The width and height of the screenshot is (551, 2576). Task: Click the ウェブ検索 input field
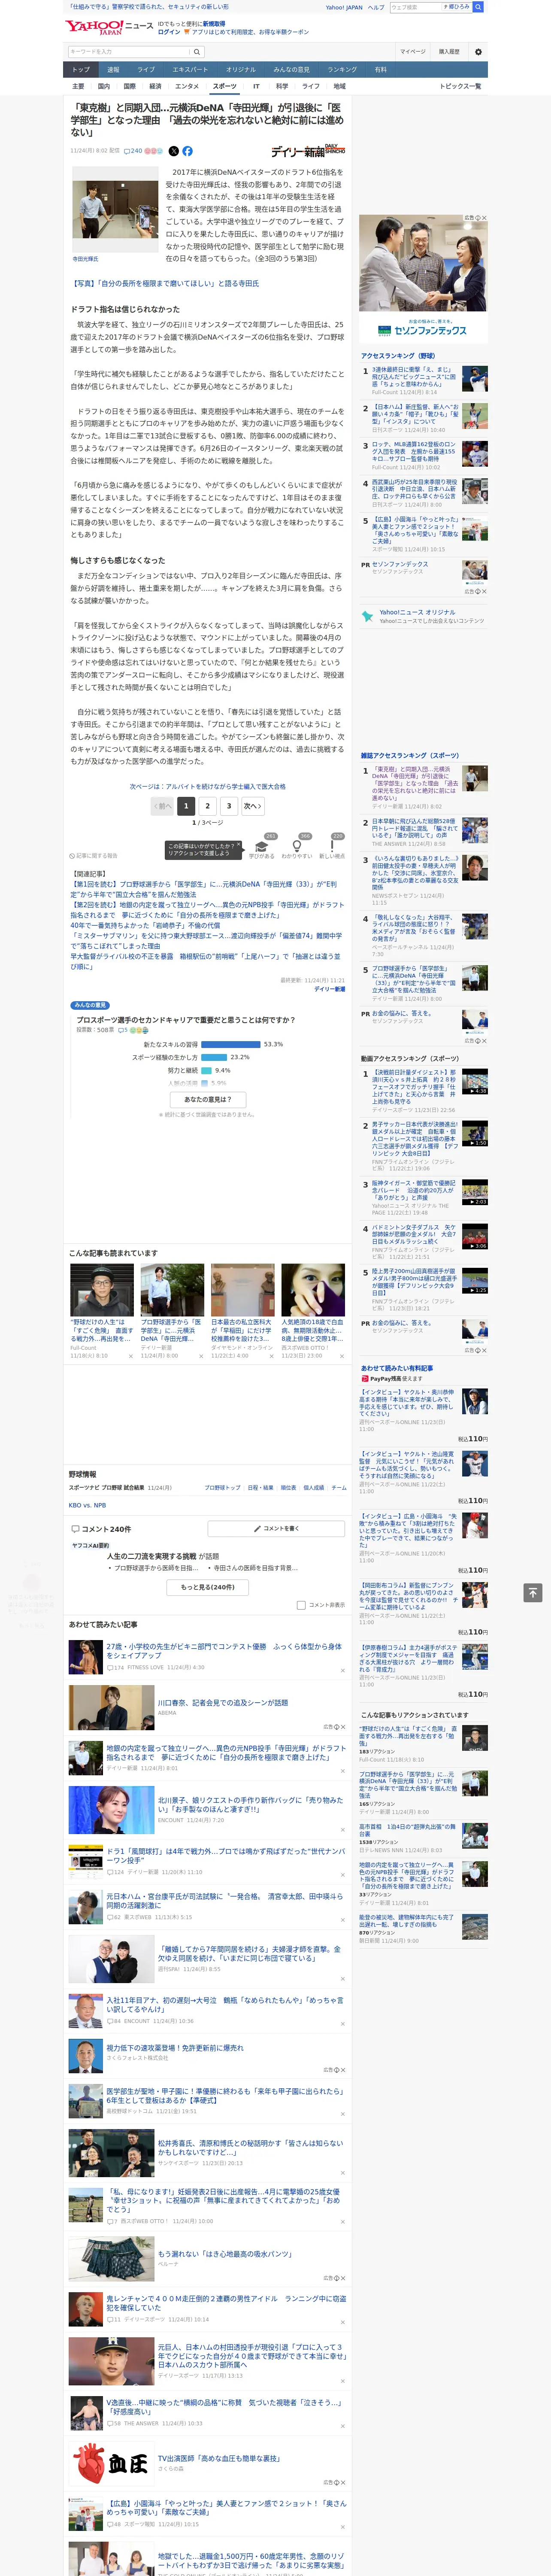tap(416, 7)
